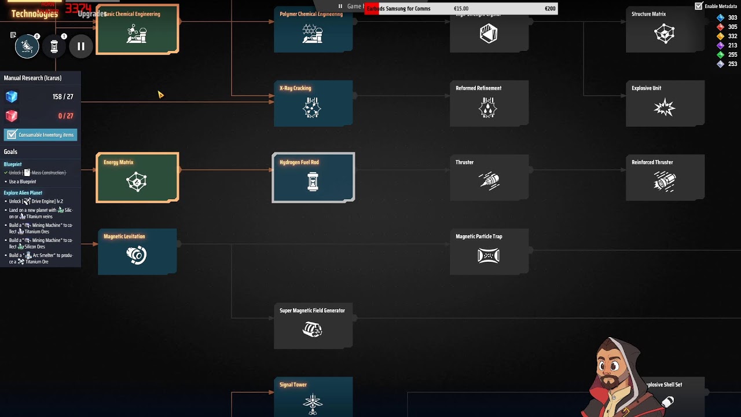
Task: Switch to the Upgrades tab
Action: click(x=92, y=14)
